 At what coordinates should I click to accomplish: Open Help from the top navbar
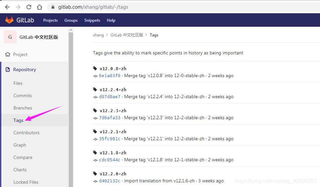click(x=111, y=20)
